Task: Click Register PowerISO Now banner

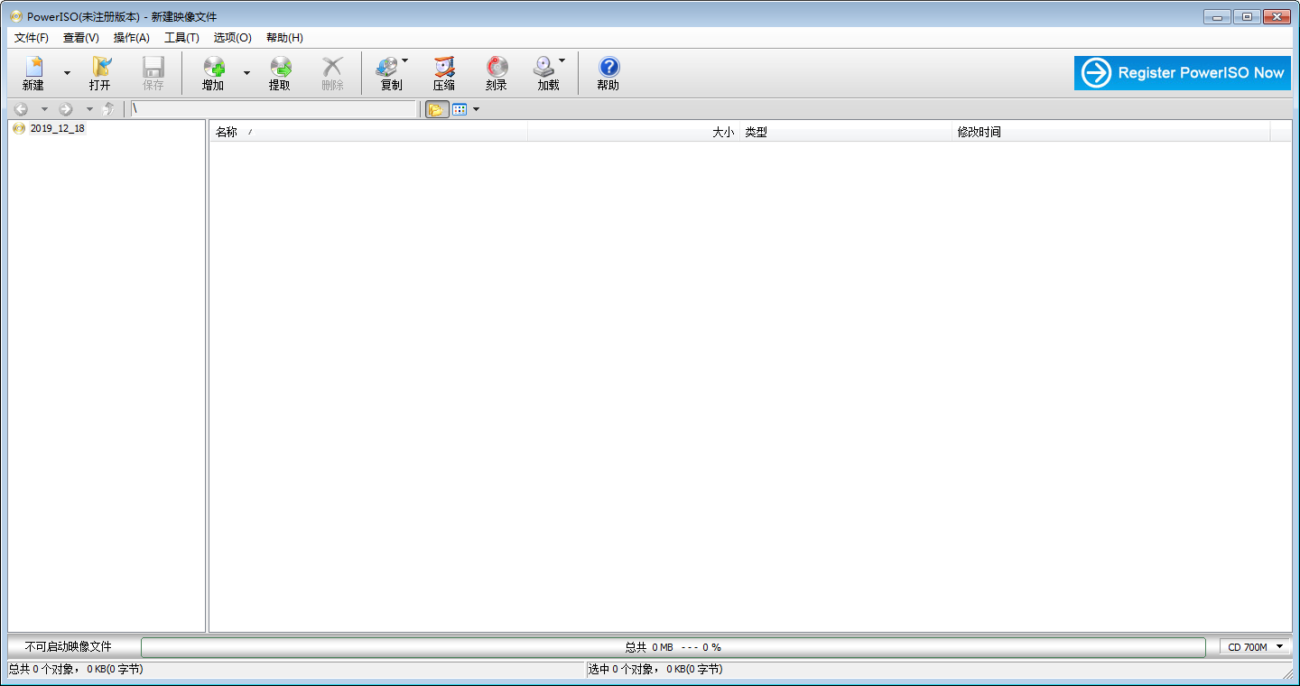Action: coord(1183,73)
